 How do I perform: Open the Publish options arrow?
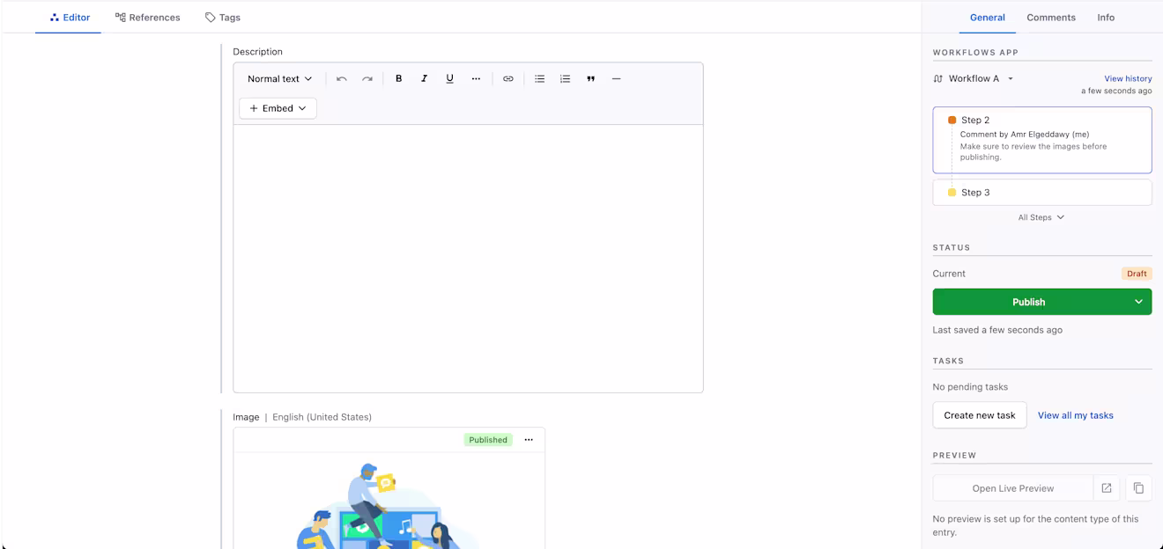coord(1138,302)
